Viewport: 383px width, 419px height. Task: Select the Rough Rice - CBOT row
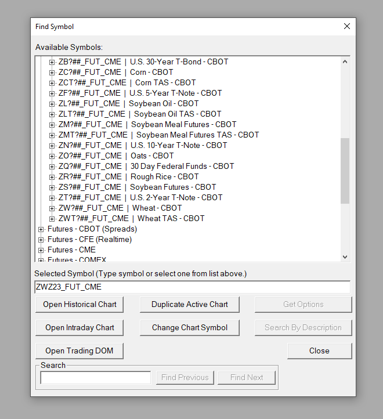click(129, 176)
